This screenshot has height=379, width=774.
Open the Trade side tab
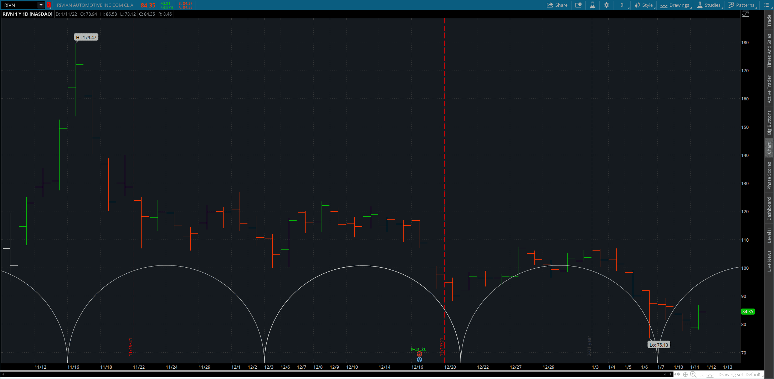769,20
